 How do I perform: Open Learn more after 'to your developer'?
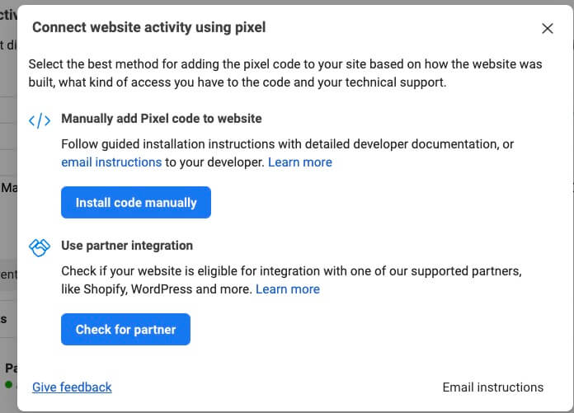(x=300, y=162)
